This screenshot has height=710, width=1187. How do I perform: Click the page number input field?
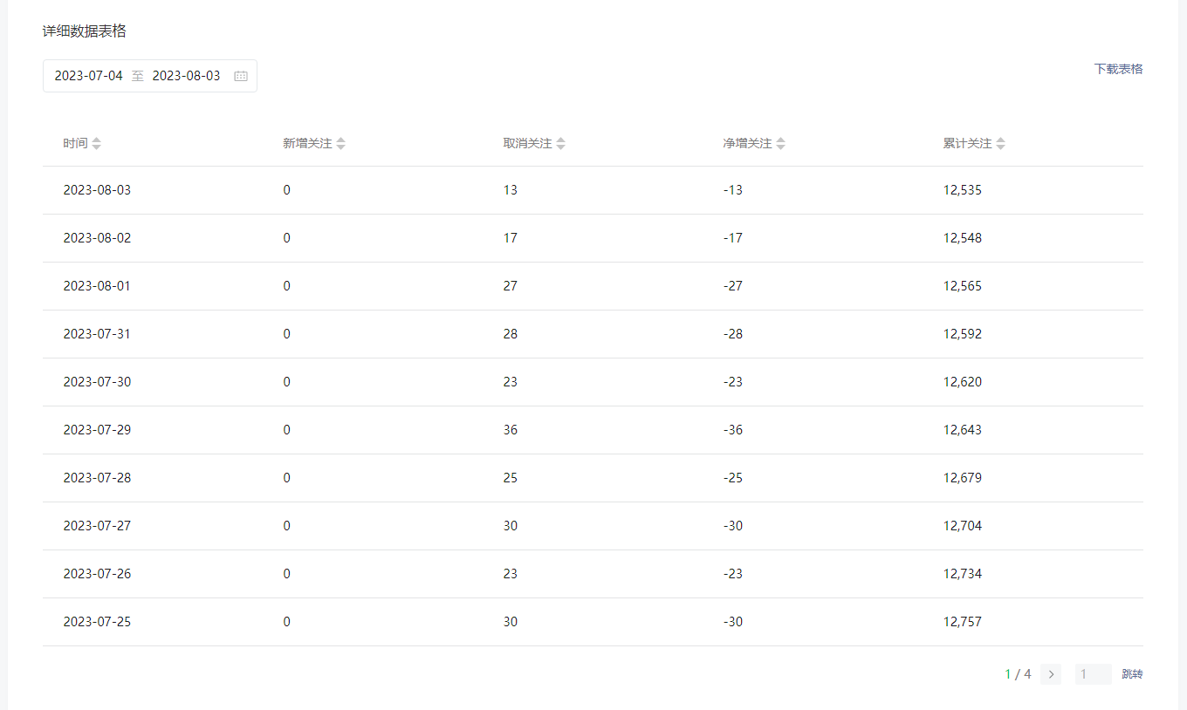(1093, 674)
